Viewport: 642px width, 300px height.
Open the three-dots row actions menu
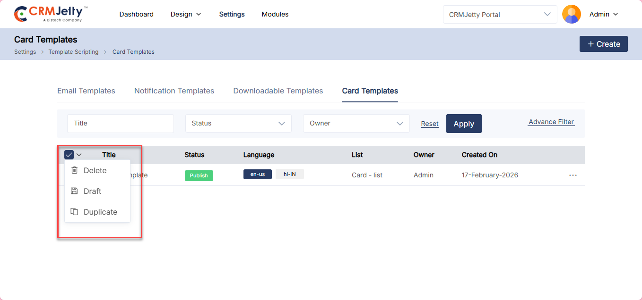point(573,175)
